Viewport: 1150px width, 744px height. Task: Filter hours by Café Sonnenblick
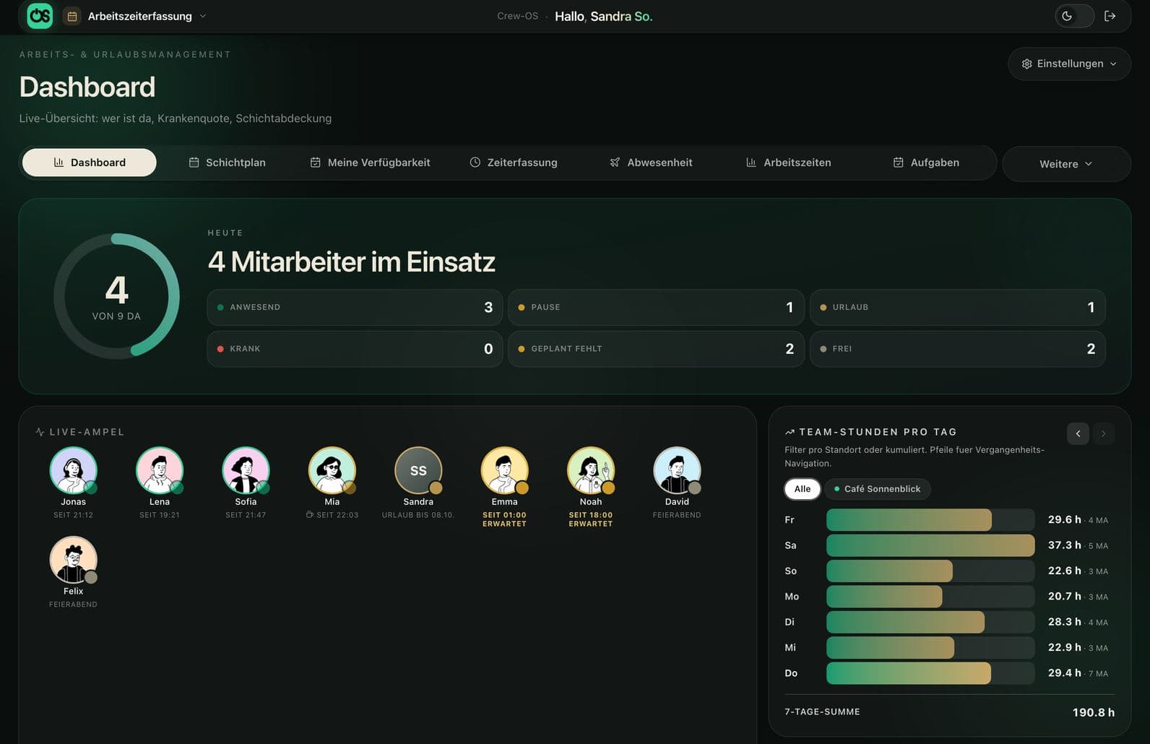click(x=878, y=489)
